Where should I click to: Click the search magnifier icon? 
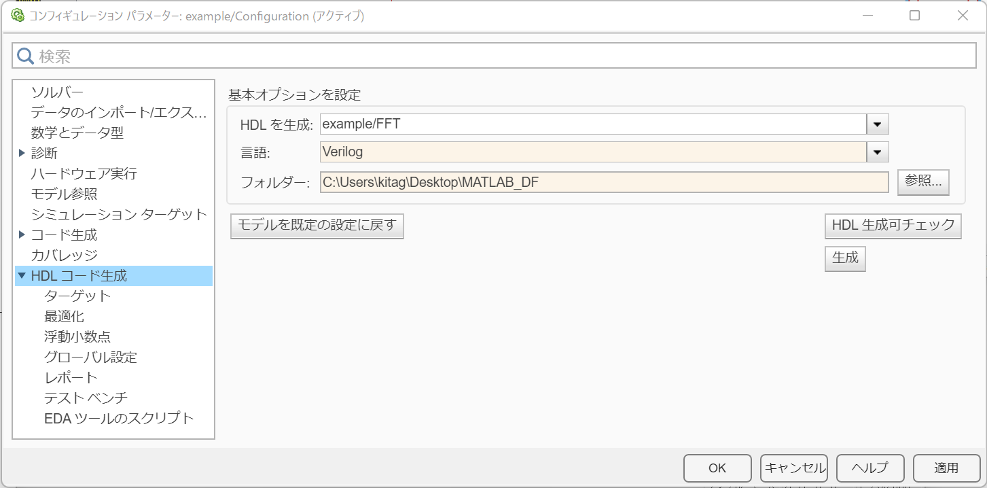(x=26, y=56)
